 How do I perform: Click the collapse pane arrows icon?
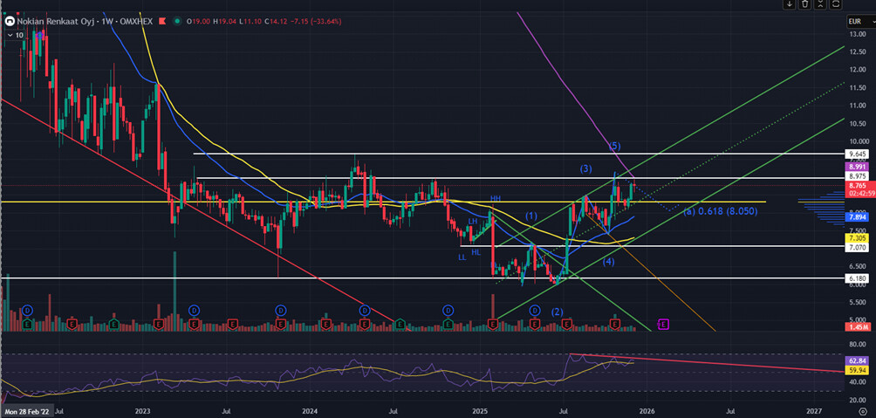click(821, 3)
